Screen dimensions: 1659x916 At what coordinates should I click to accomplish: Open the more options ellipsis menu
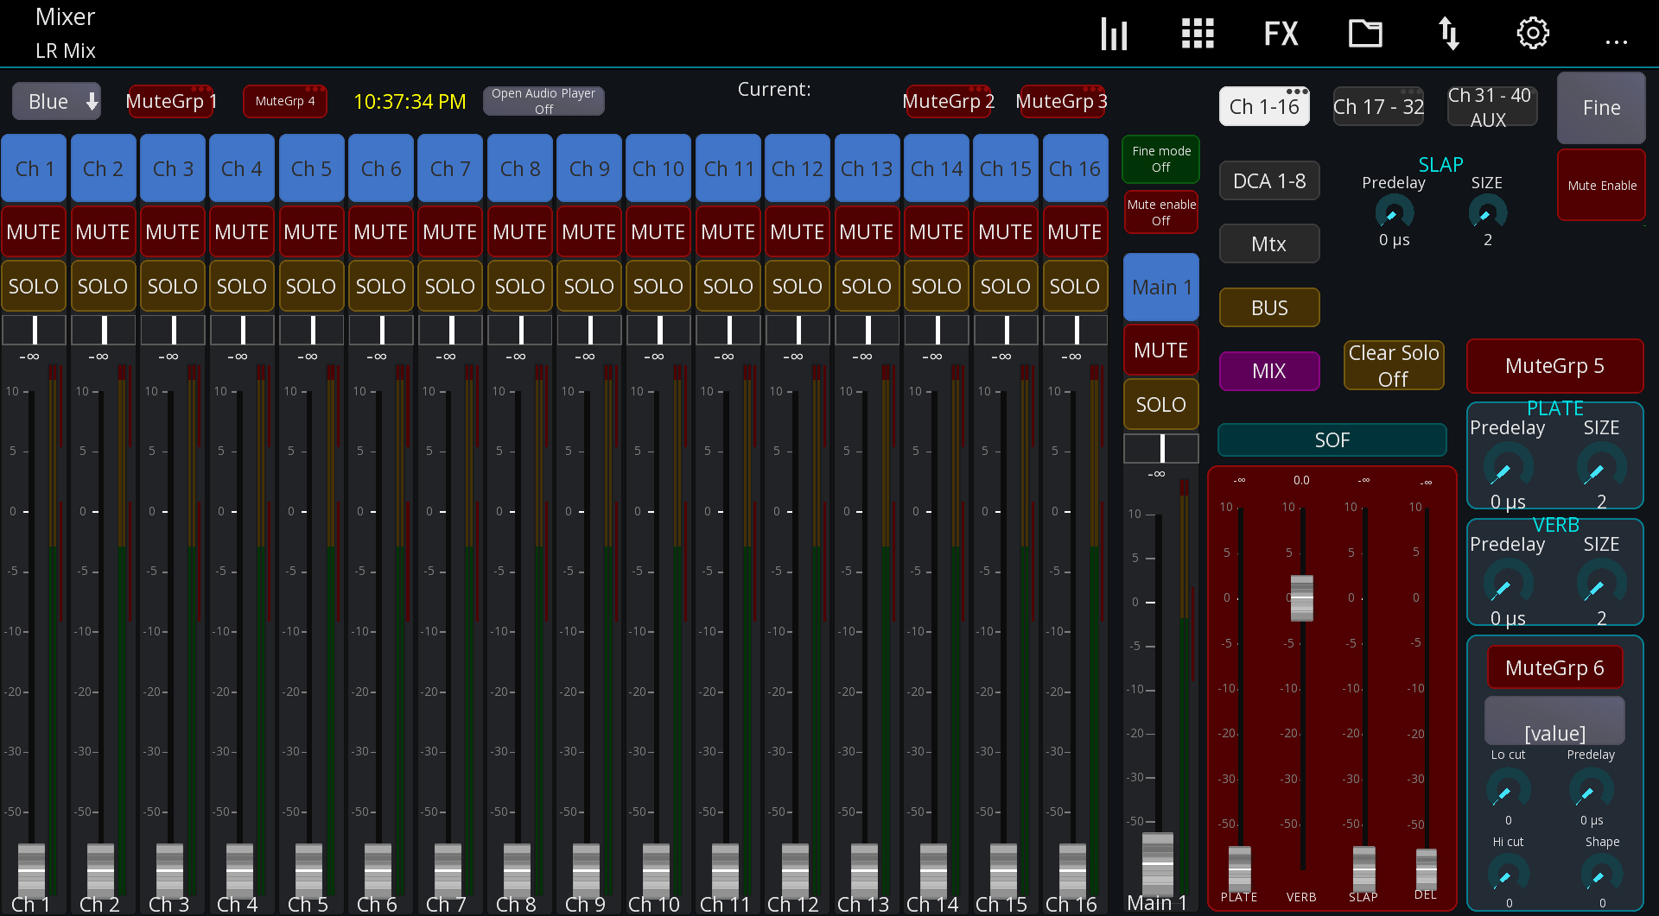(1617, 41)
